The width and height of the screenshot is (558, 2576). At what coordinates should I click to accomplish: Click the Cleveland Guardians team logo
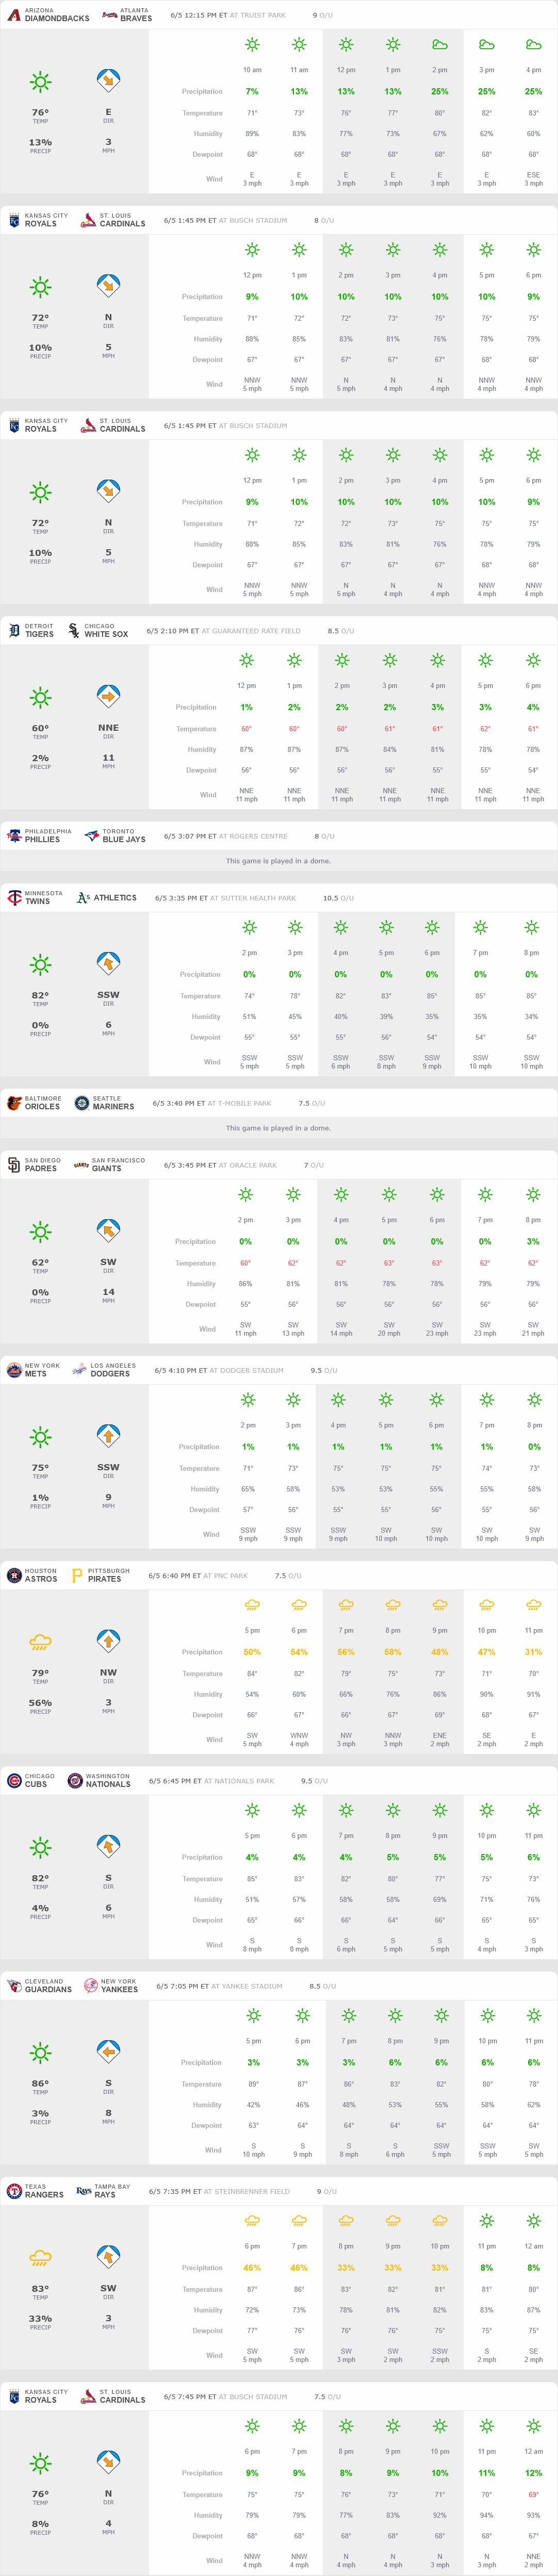(x=14, y=1986)
